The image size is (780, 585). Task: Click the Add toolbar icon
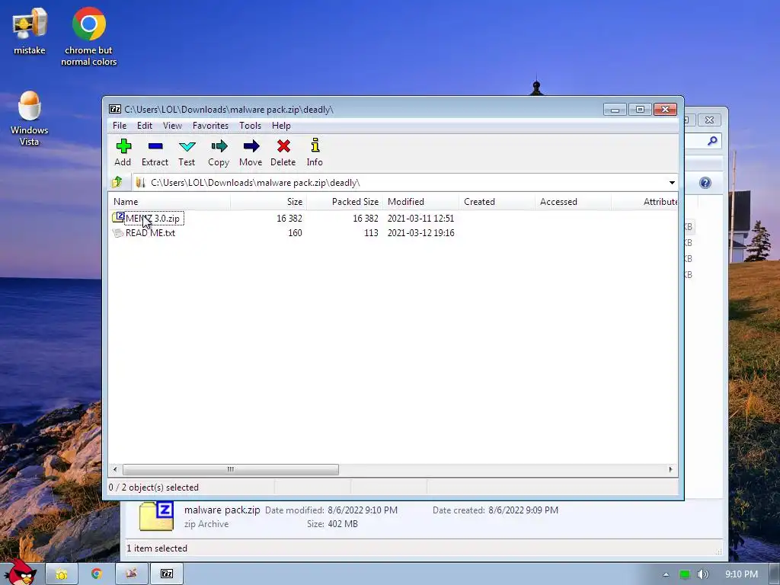pyautogui.click(x=123, y=145)
